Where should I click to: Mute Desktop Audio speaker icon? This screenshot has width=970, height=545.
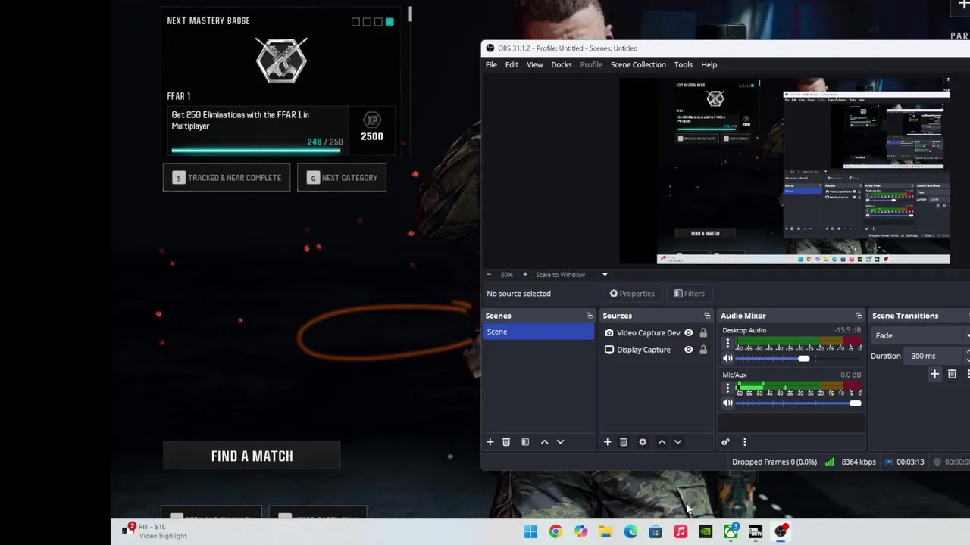(727, 359)
